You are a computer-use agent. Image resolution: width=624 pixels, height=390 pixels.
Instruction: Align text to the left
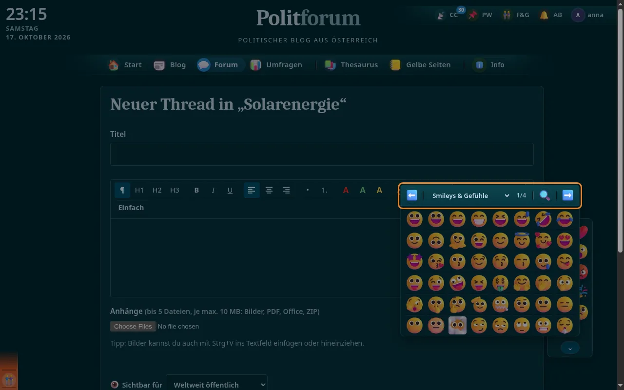point(252,190)
